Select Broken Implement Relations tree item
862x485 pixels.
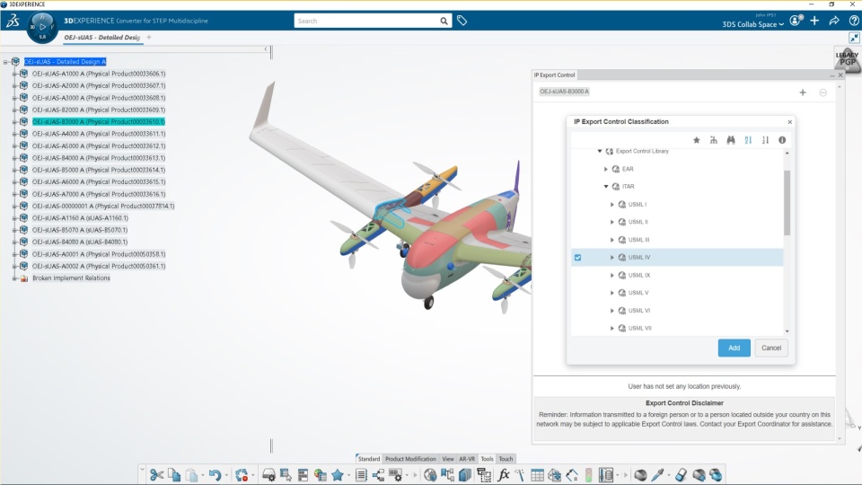(x=71, y=278)
